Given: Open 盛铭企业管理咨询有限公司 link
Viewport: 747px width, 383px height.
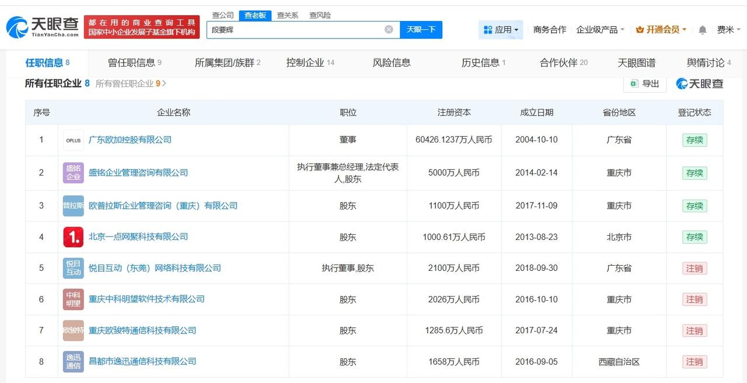Looking at the screenshot, I should [138, 173].
